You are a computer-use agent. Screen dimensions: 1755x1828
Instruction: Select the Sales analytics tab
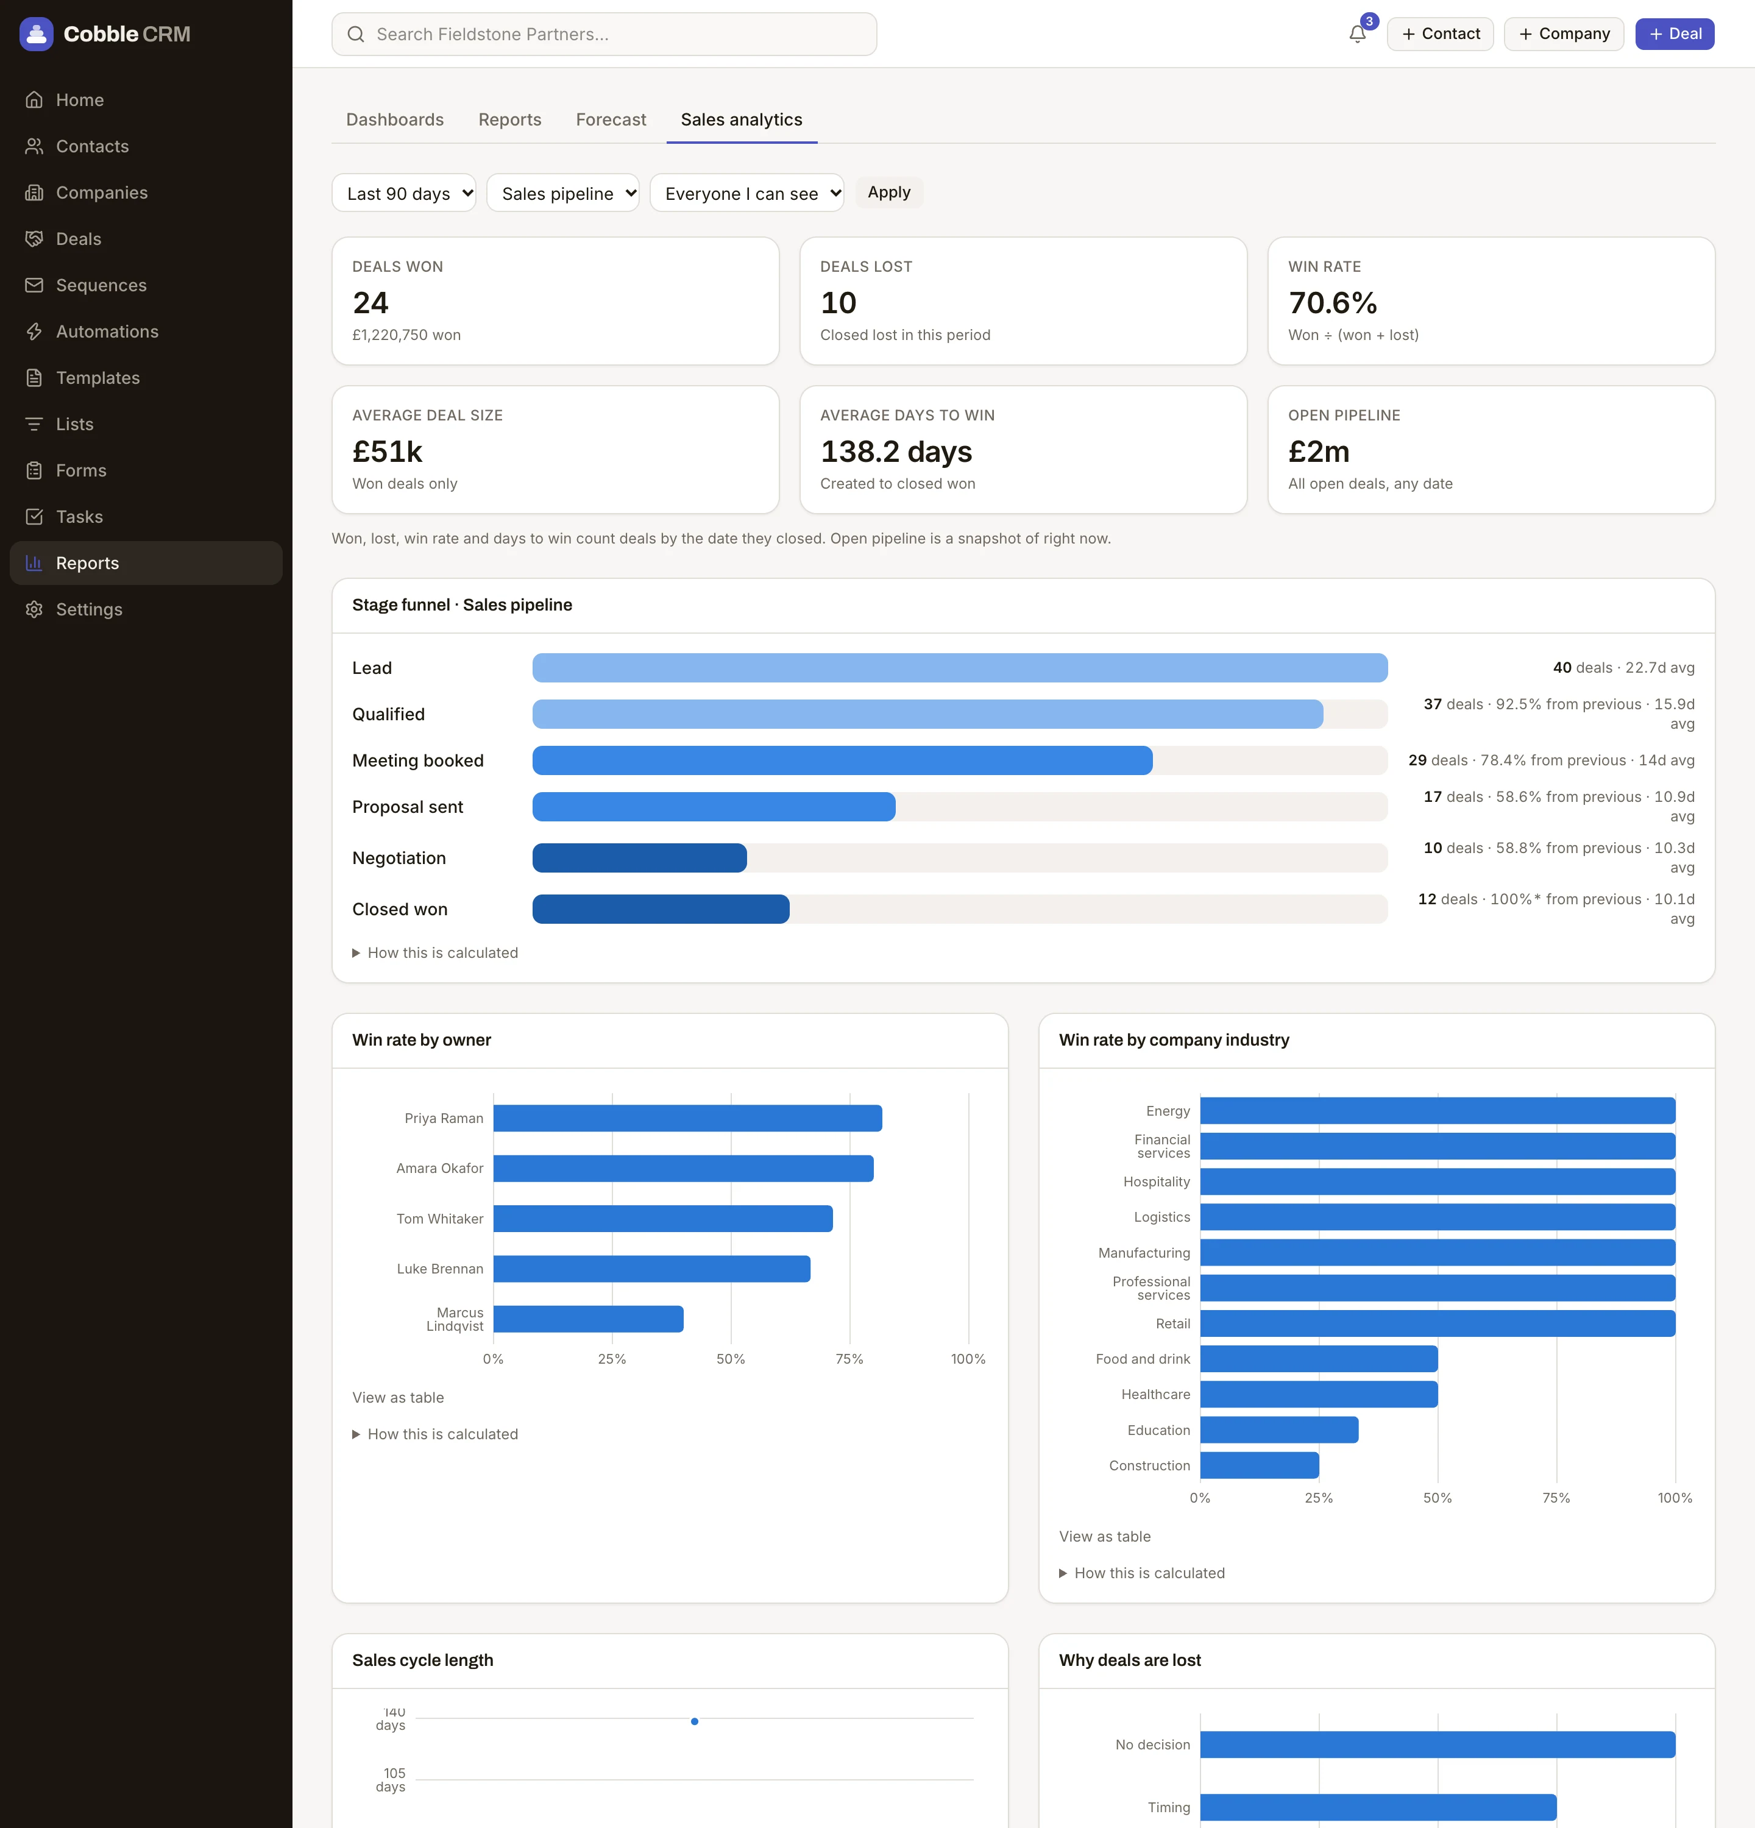[742, 119]
